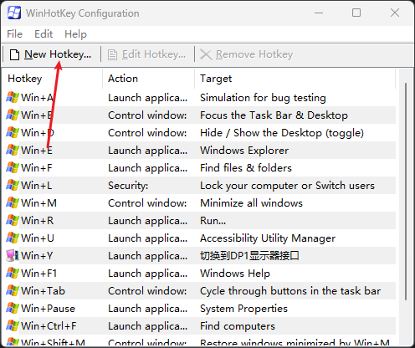The width and height of the screenshot is (415, 348).
Task: Select the Find computers target row
Action: click(x=201, y=326)
